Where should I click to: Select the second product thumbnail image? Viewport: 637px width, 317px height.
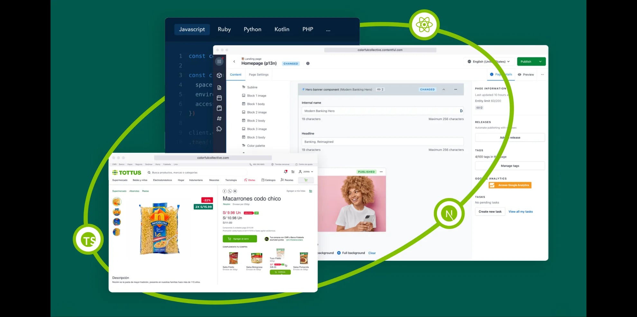(x=117, y=212)
